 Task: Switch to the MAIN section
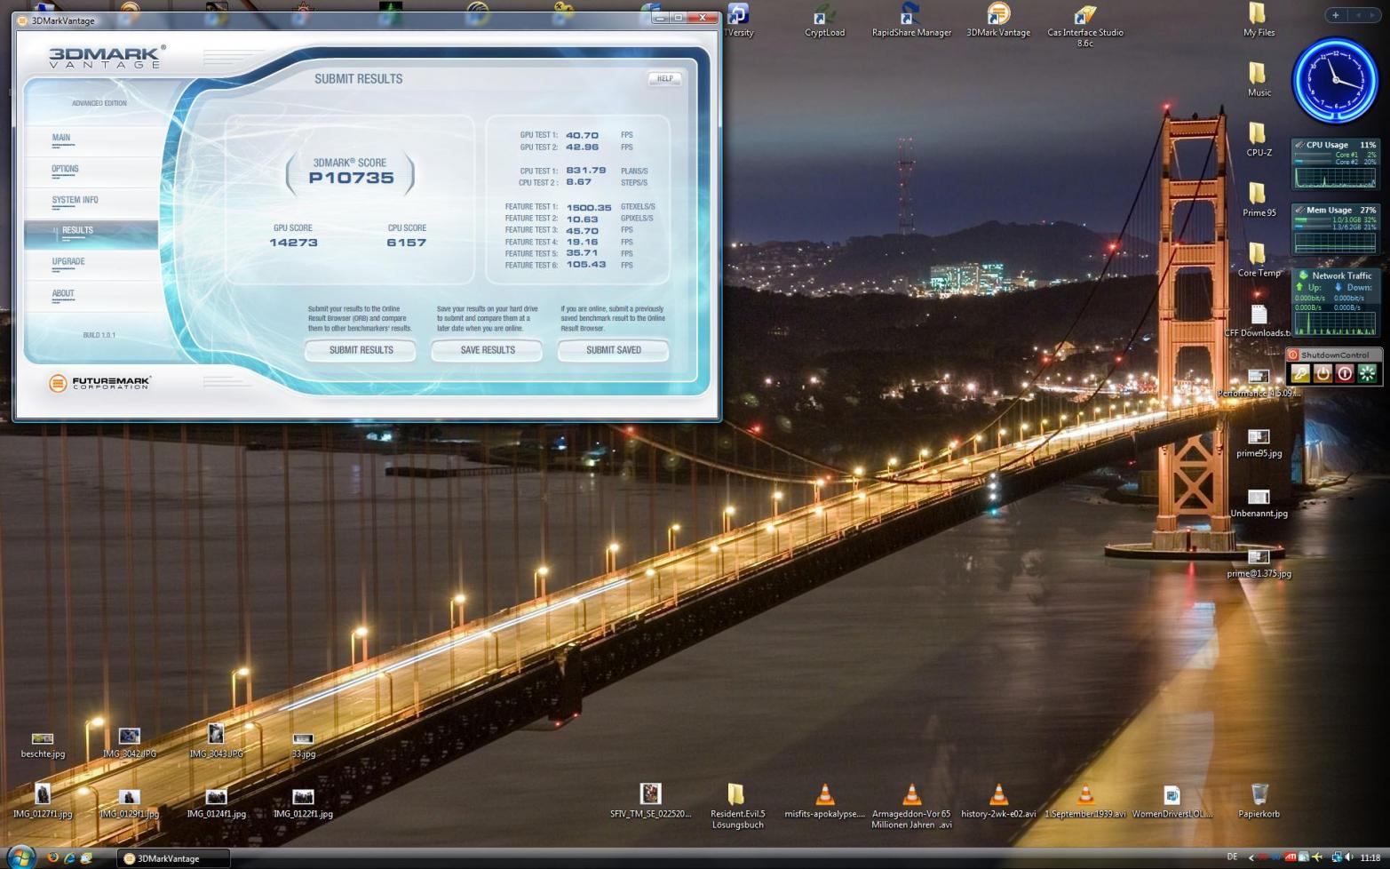61,138
